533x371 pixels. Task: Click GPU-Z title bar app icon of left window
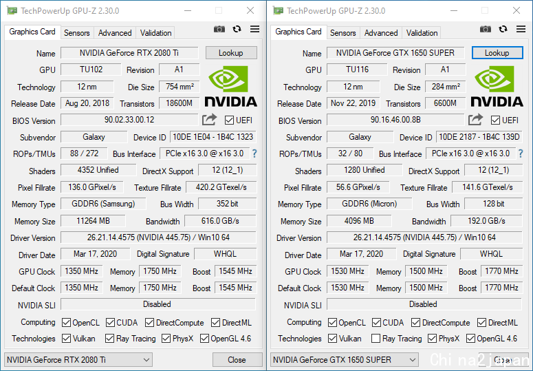pyautogui.click(x=12, y=10)
